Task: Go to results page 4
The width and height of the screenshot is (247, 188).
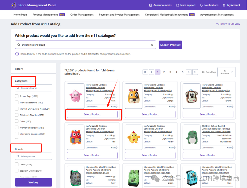Action: click(x=177, y=72)
